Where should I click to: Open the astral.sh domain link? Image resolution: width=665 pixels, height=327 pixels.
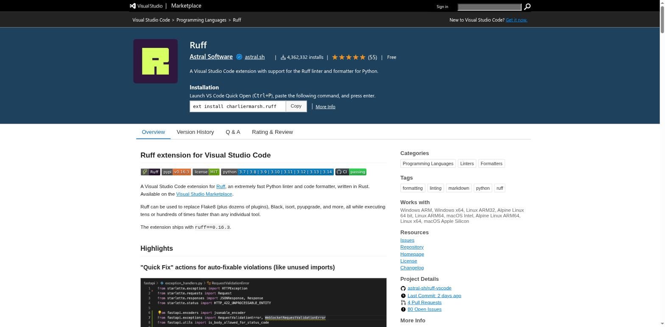pyautogui.click(x=254, y=57)
